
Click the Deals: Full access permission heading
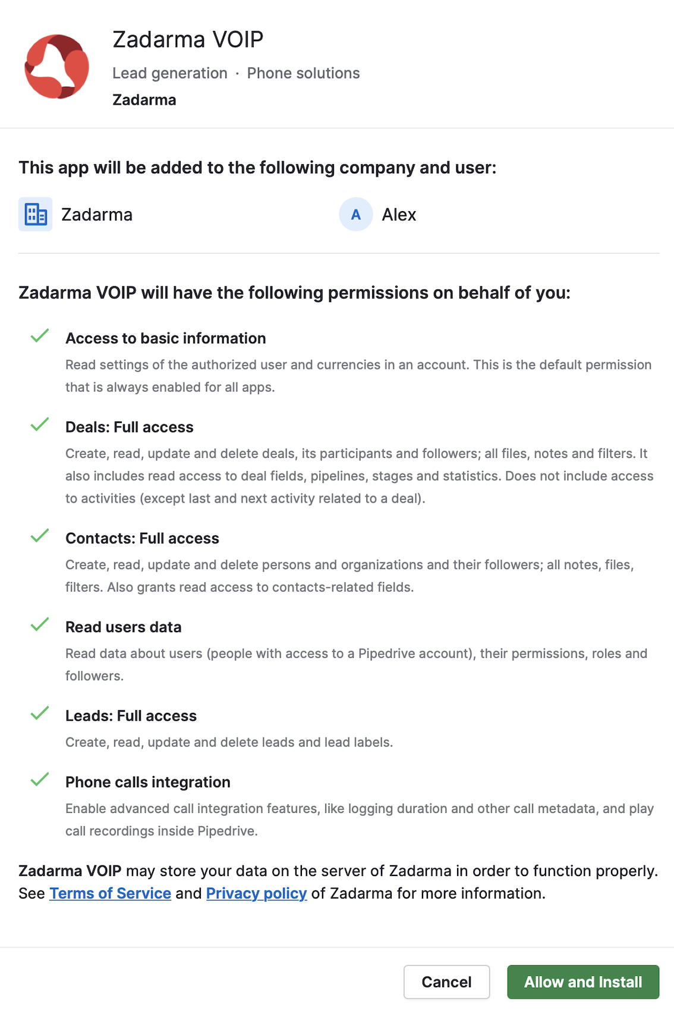[x=130, y=427]
